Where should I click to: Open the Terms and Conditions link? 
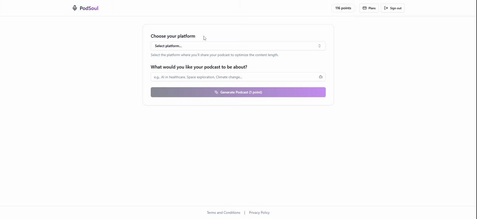223,213
